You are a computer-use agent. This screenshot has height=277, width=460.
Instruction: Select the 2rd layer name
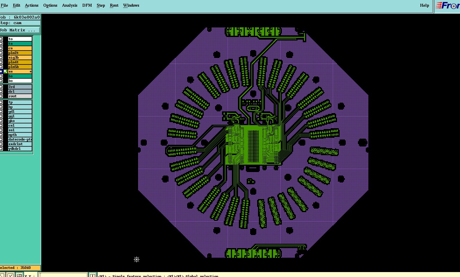pos(20,87)
